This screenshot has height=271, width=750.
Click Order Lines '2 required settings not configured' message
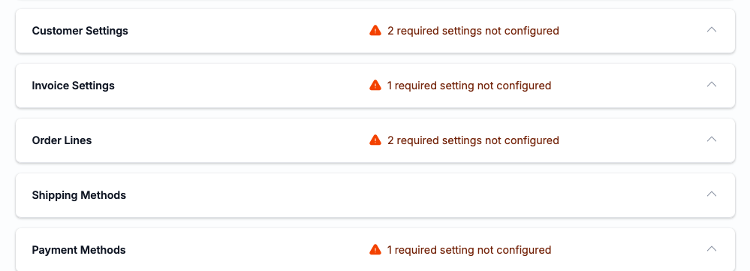point(473,140)
